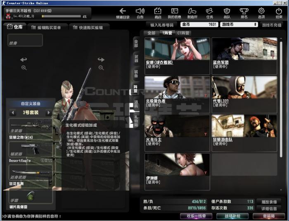Select character card 火鸟斗士
The height and width of the screenshot is (221, 289).
(177, 133)
